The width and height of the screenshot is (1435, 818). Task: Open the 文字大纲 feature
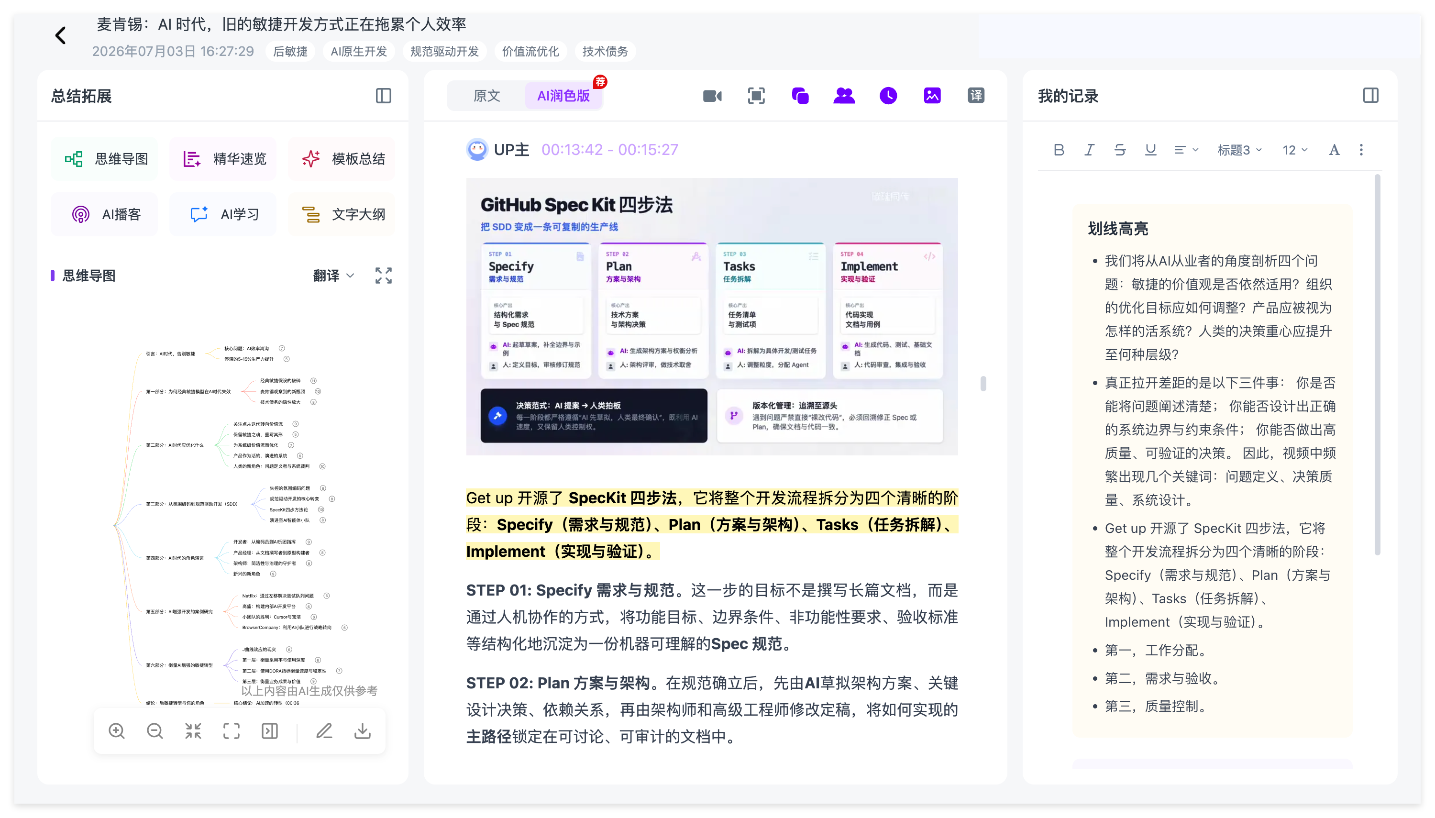pos(342,214)
